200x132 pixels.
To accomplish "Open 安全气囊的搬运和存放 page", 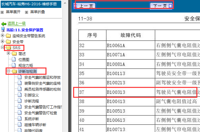I will pos(43,77).
